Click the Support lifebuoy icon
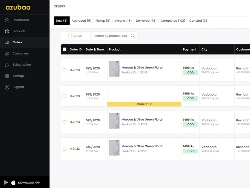Screen dimensions: 250x188 pos(7,87)
